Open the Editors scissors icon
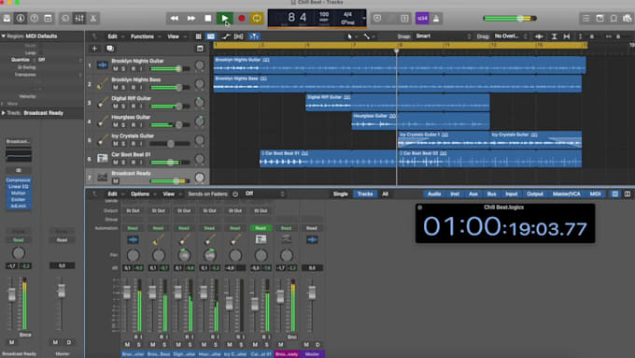The width and height of the screenshot is (635, 358). [92, 19]
